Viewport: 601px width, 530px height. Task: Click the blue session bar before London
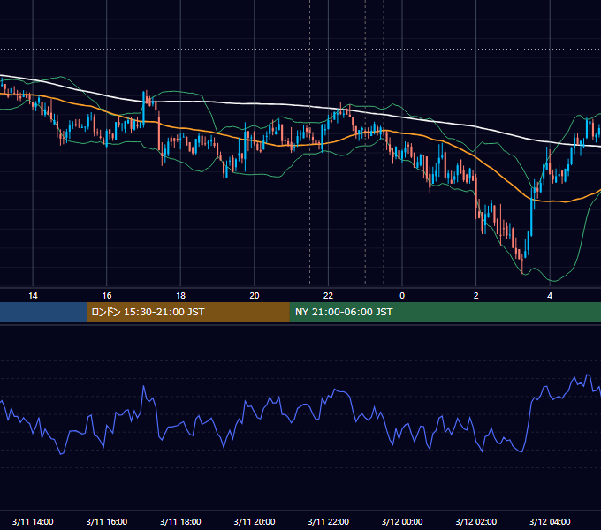pos(43,312)
